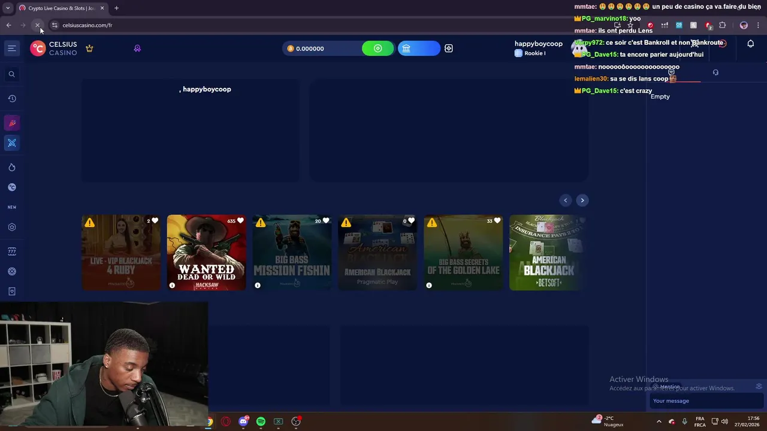Screen dimensions: 767x431
Task: Open Big Bass Secrets of Golden Lake
Action: coord(463,253)
